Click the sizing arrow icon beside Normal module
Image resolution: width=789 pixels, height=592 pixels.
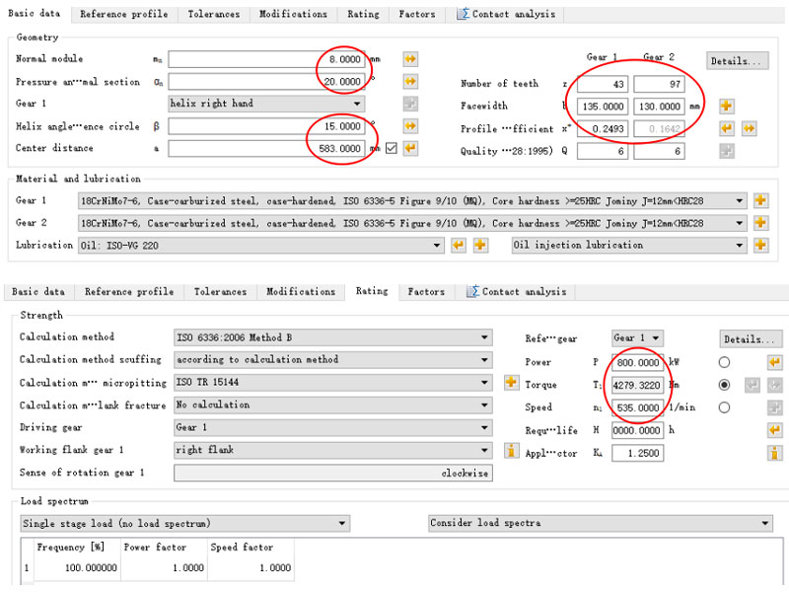(x=410, y=59)
